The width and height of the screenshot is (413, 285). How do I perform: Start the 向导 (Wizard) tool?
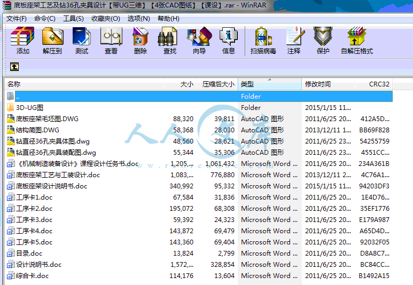(199, 41)
